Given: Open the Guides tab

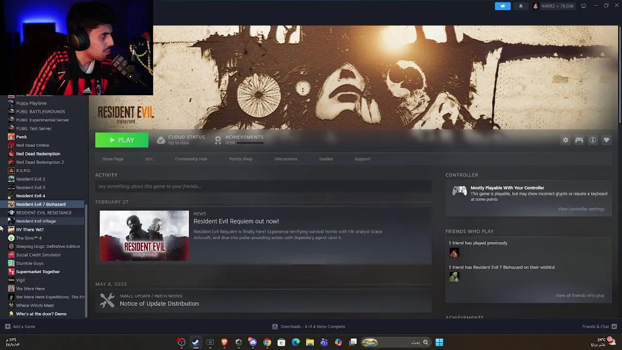Looking at the screenshot, I should (326, 159).
